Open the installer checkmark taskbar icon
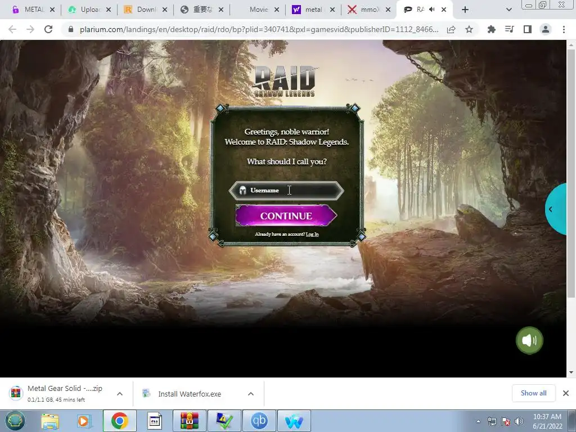 224,421
